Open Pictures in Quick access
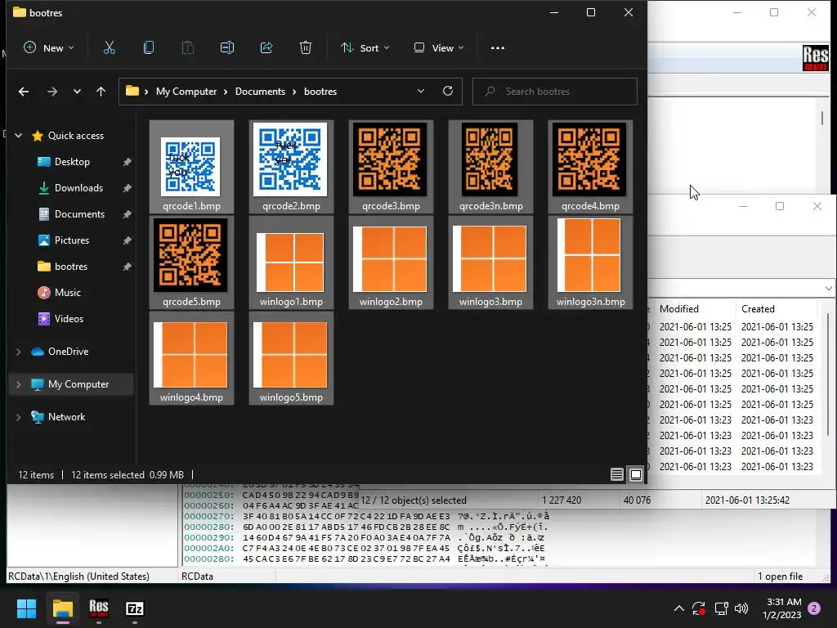The image size is (837, 628). click(x=72, y=240)
